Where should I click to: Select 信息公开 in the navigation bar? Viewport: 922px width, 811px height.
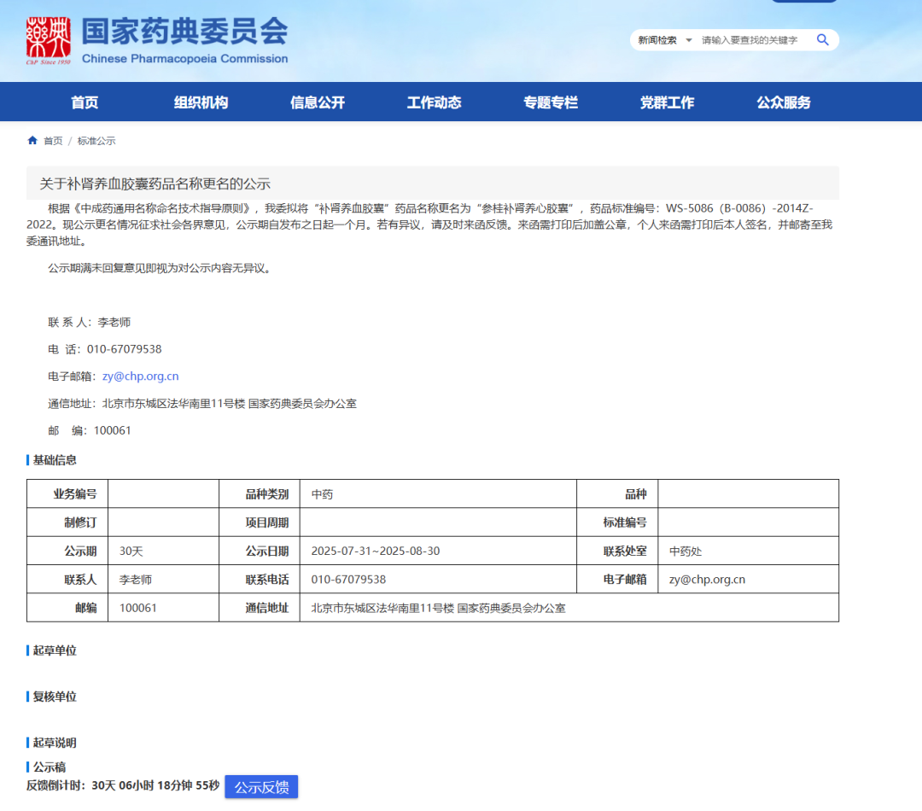pos(318,102)
